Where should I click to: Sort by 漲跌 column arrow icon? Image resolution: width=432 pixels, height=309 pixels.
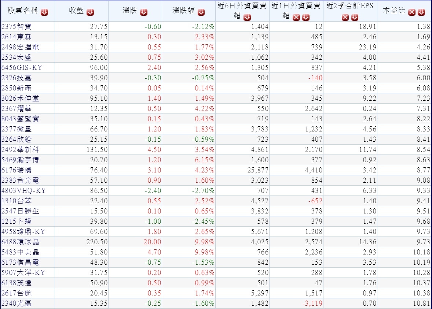[143, 12]
